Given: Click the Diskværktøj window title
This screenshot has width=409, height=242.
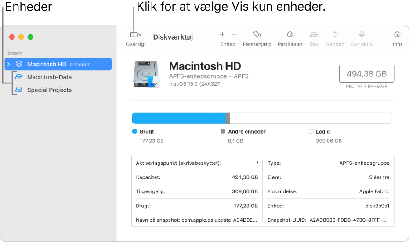Looking at the screenshot, I should click(173, 37).
